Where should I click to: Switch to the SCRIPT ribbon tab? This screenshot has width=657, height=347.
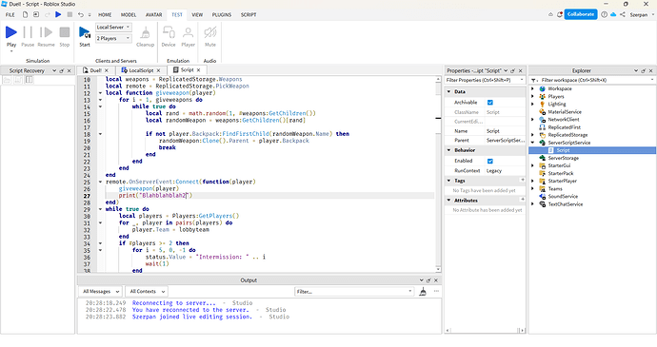click(x=249, y=14)
